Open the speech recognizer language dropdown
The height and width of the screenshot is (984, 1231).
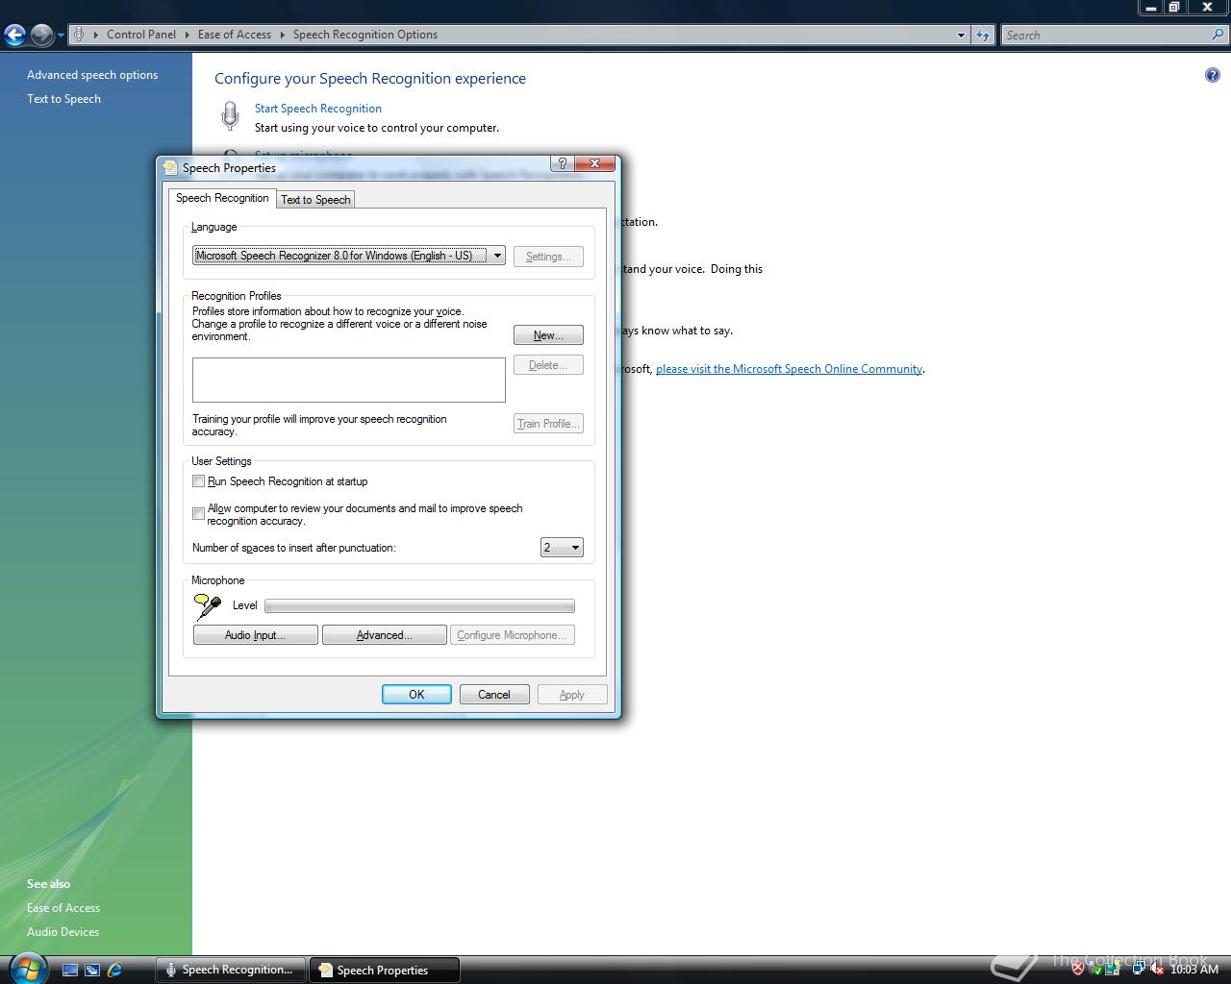(497, 256)
